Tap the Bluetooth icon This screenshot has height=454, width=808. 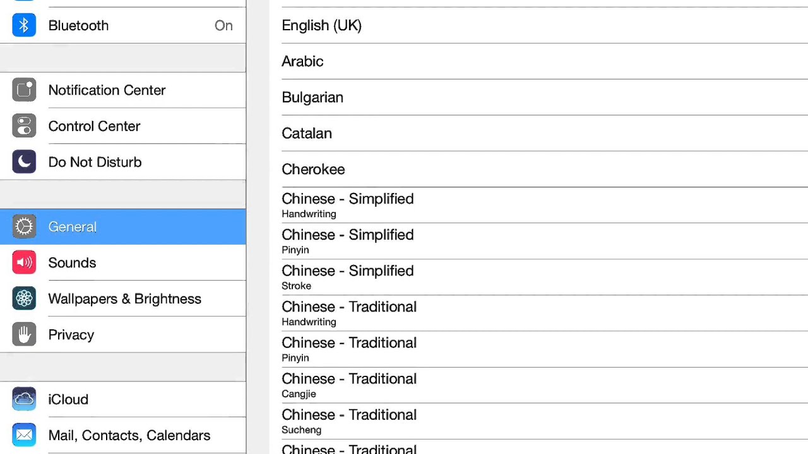[24, 25]
